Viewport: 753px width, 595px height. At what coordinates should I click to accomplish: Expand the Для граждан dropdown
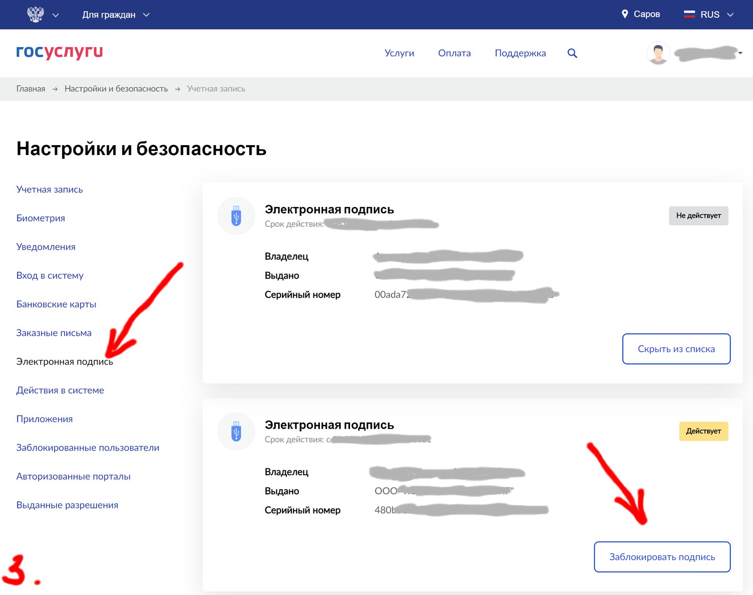pos(116,15)
